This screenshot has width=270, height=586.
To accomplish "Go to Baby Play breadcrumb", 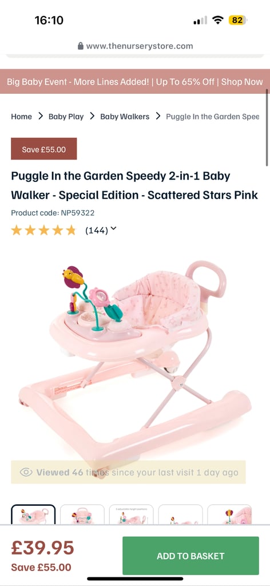I will [x=66, y=117].
